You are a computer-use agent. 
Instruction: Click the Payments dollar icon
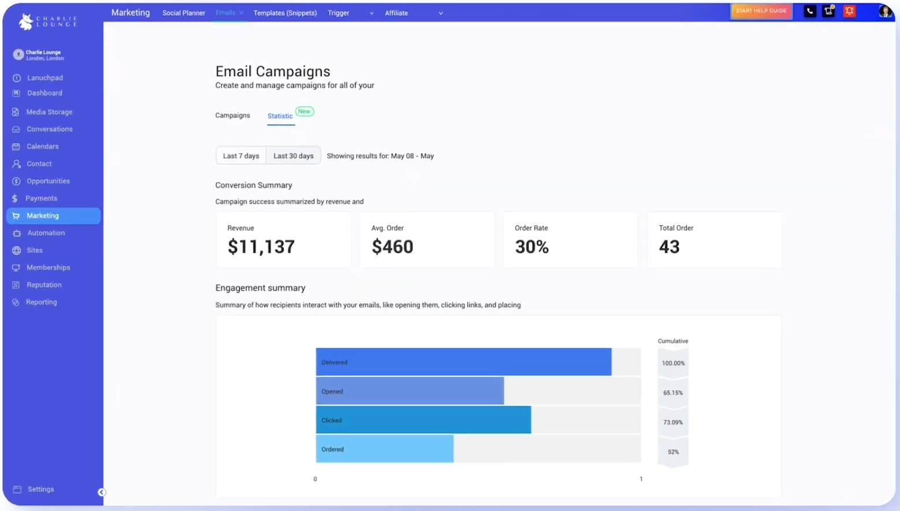pyautogui.click(x=15, y=198)
